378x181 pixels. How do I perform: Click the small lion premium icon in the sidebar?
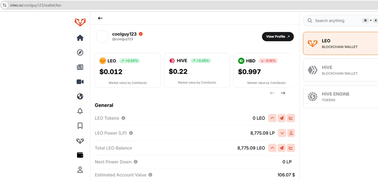pos(80,141)
